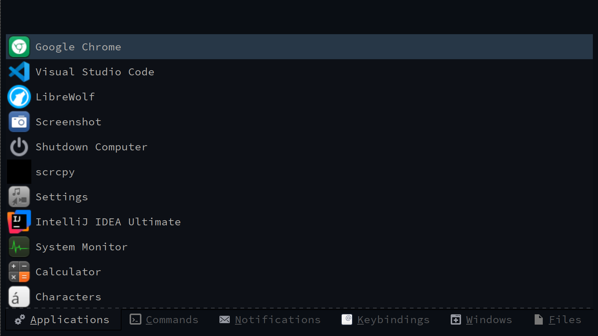The width and height of the screenshot is (598, 336).
Task: Choose the "Characters" list entry
Action: point(299,297)
